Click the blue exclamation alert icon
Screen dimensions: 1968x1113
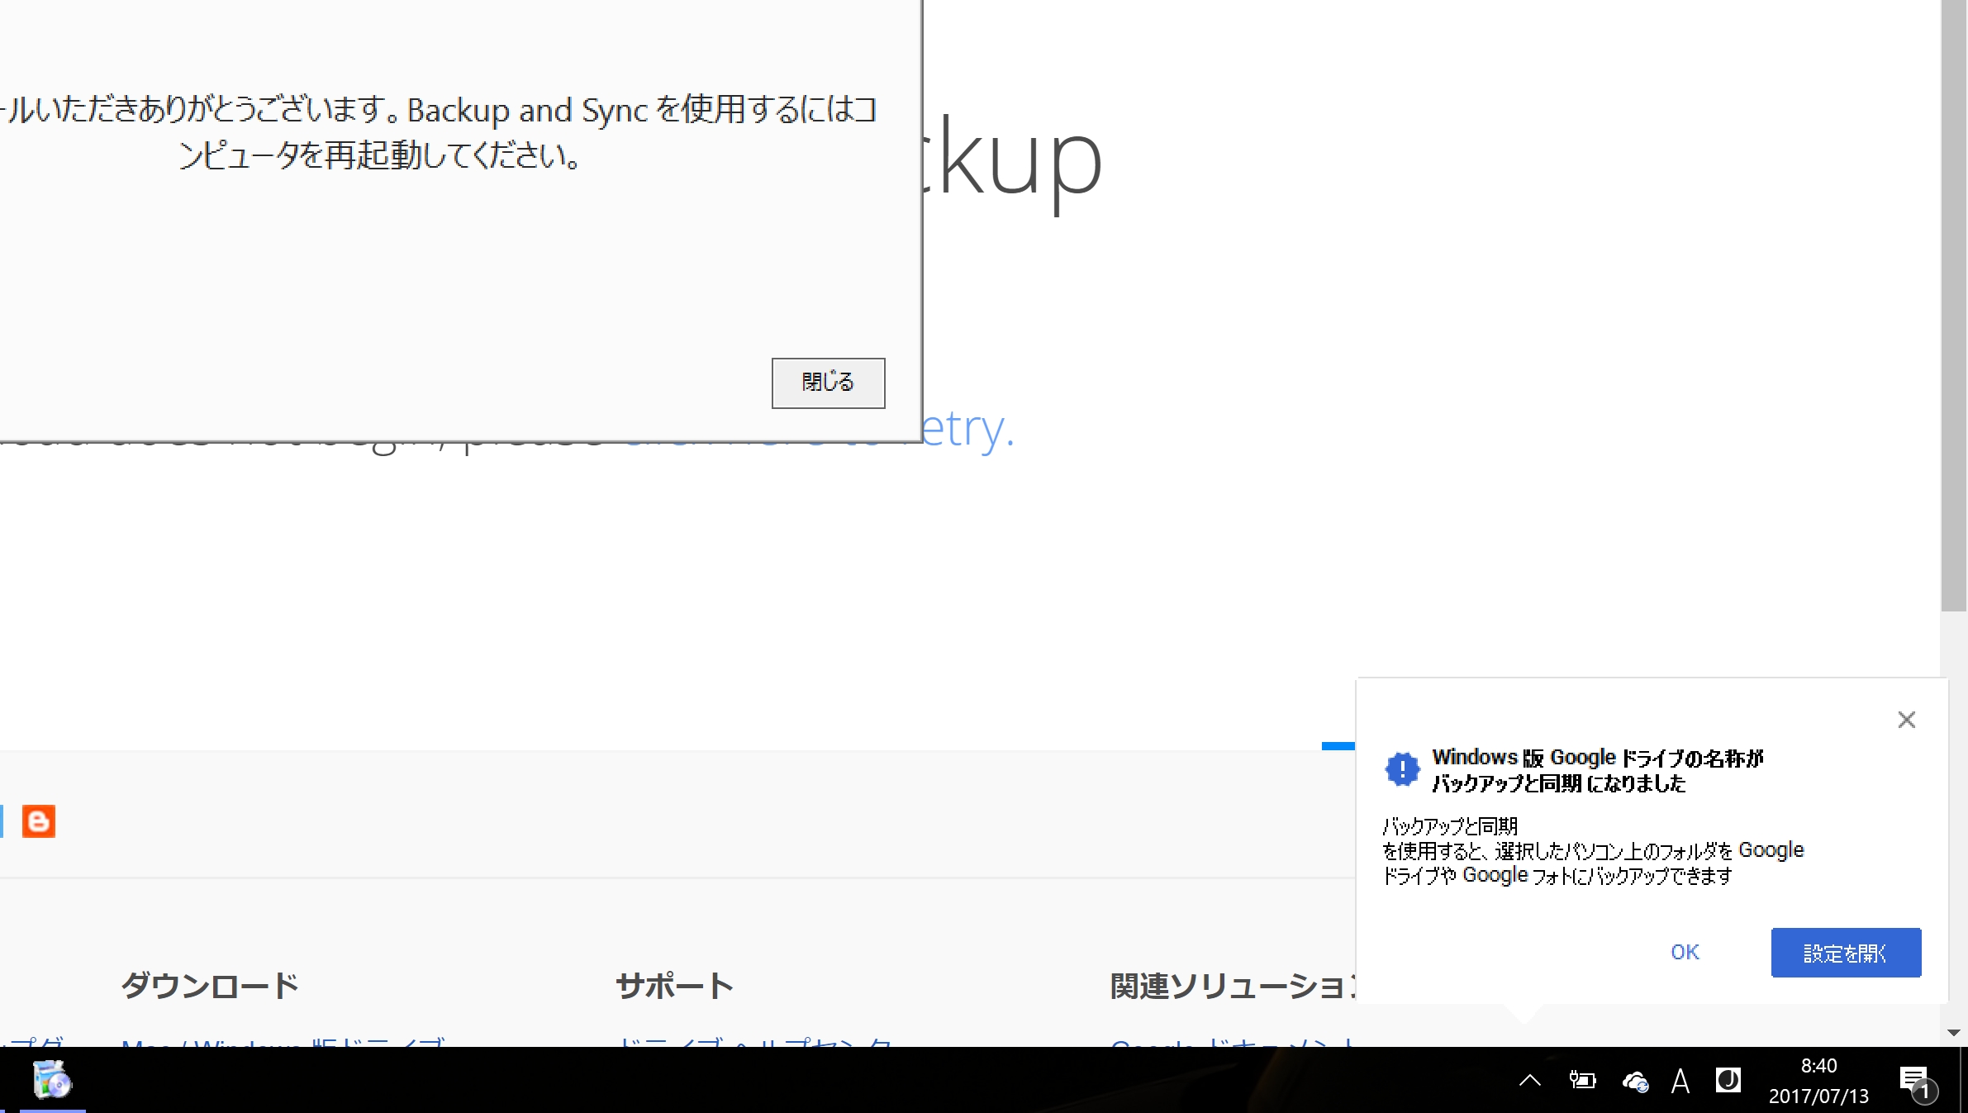click(1401, 769)
